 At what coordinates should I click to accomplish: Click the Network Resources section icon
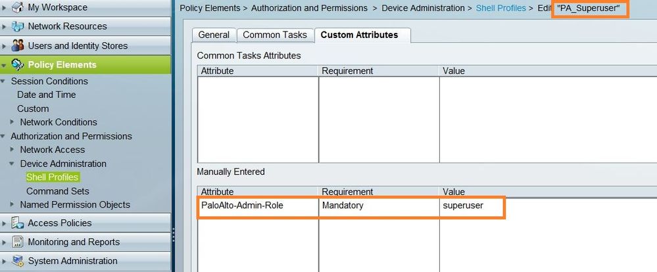18,26
